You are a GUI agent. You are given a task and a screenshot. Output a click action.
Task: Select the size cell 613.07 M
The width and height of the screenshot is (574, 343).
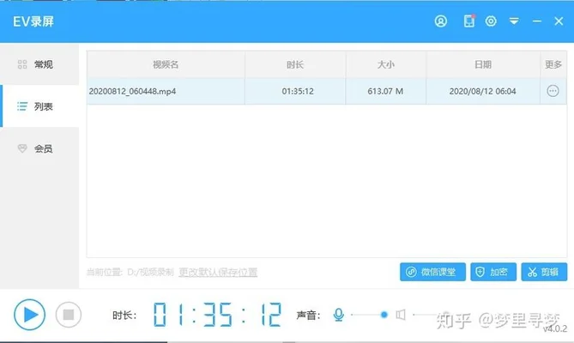tap(385, 91)
